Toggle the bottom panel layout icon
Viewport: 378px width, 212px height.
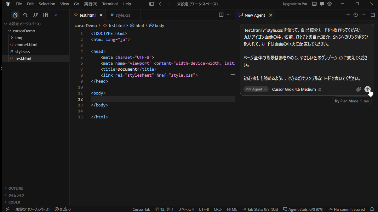click(314, 4)
